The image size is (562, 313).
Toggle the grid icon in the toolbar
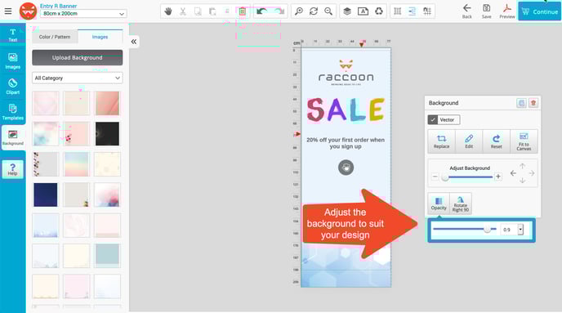pos(398,11)
